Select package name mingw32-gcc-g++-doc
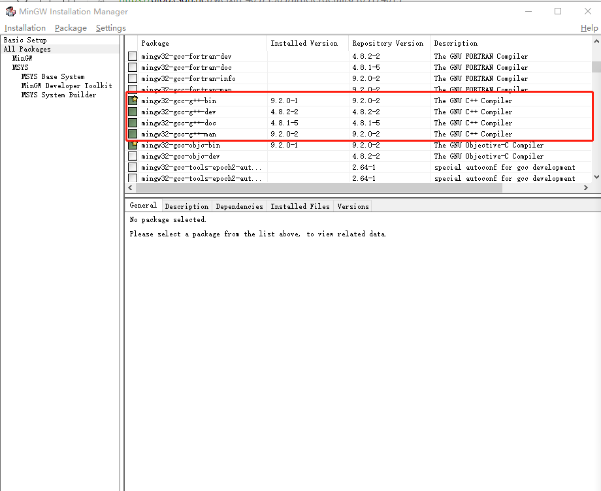This screenshot has width=601, height=491. tap(178, 123)
